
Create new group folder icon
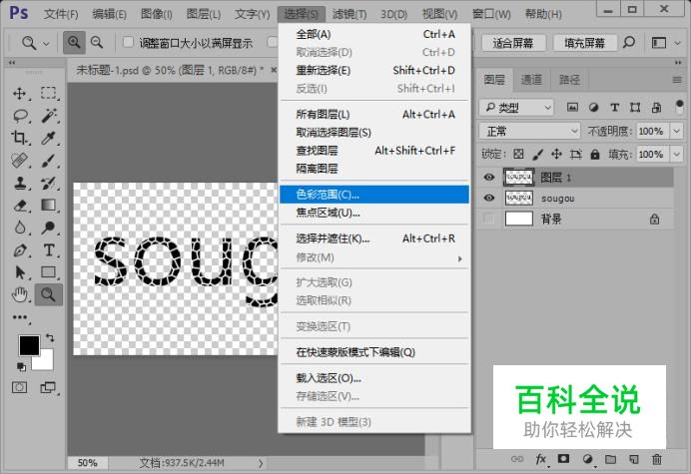click(x=610, y=459)
